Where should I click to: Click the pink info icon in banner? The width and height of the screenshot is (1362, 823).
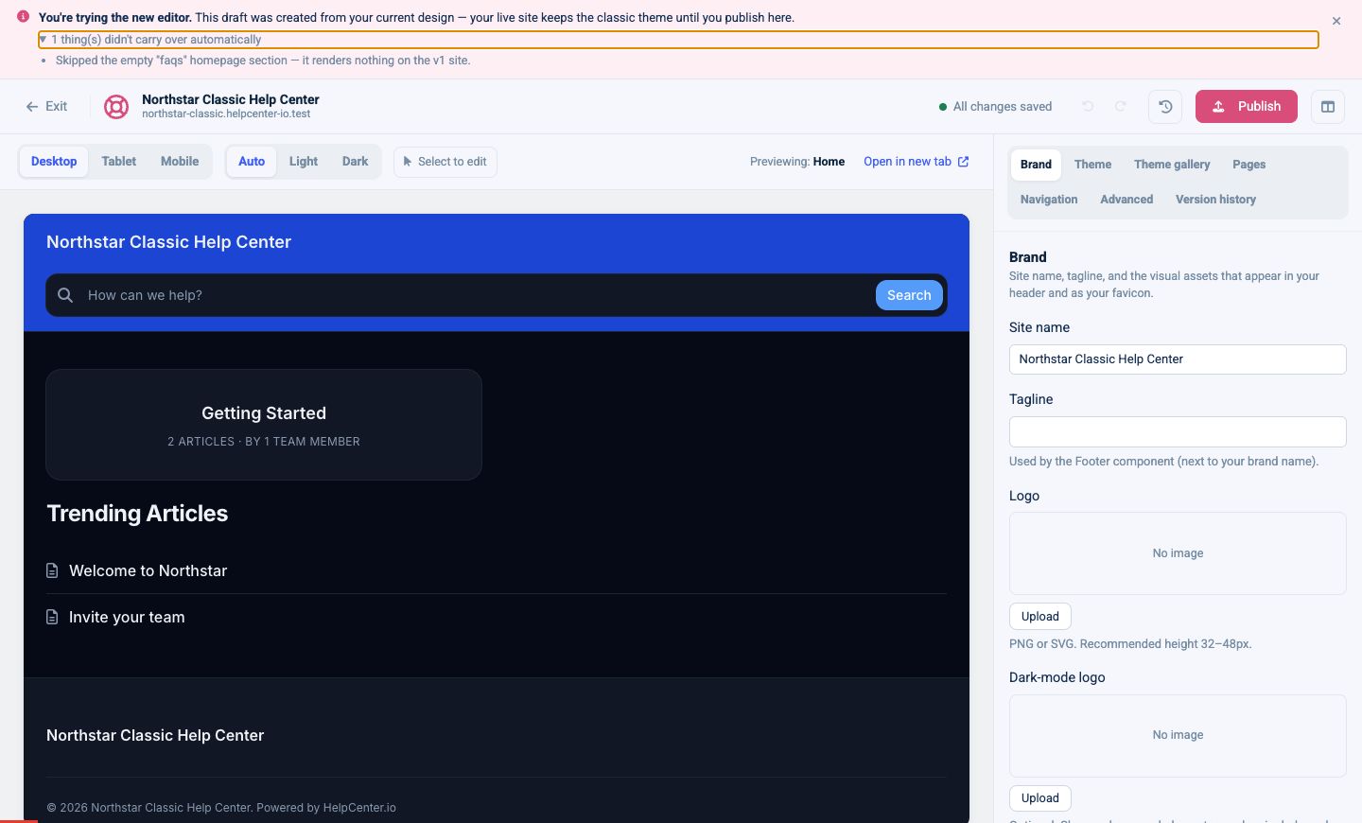point(23,17)
